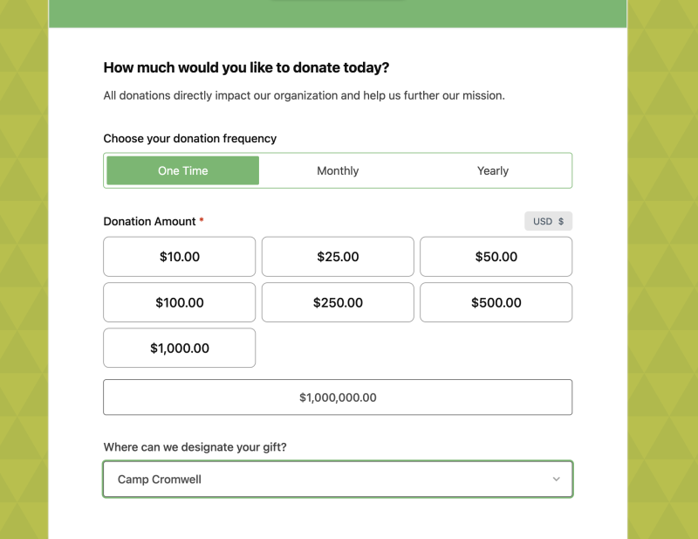Screen dimensions: 698x539
Task: Click the donation impact description text
Action: coord(304,95)
